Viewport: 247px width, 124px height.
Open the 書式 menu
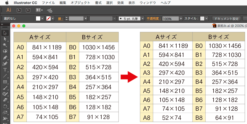98,3
